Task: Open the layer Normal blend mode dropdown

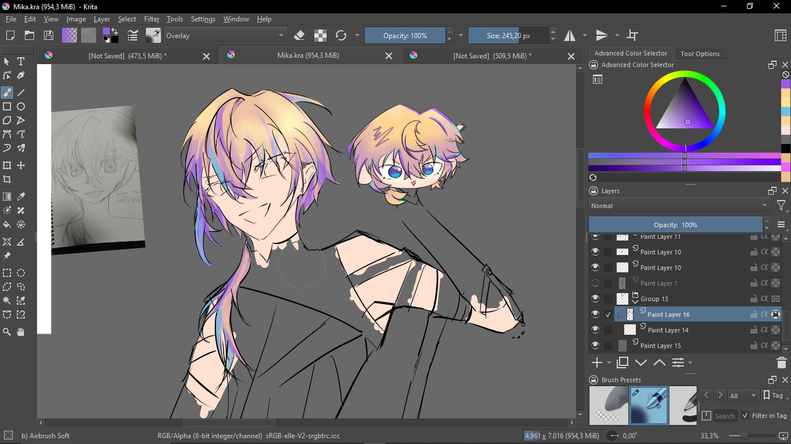Action: click(679, 206)
